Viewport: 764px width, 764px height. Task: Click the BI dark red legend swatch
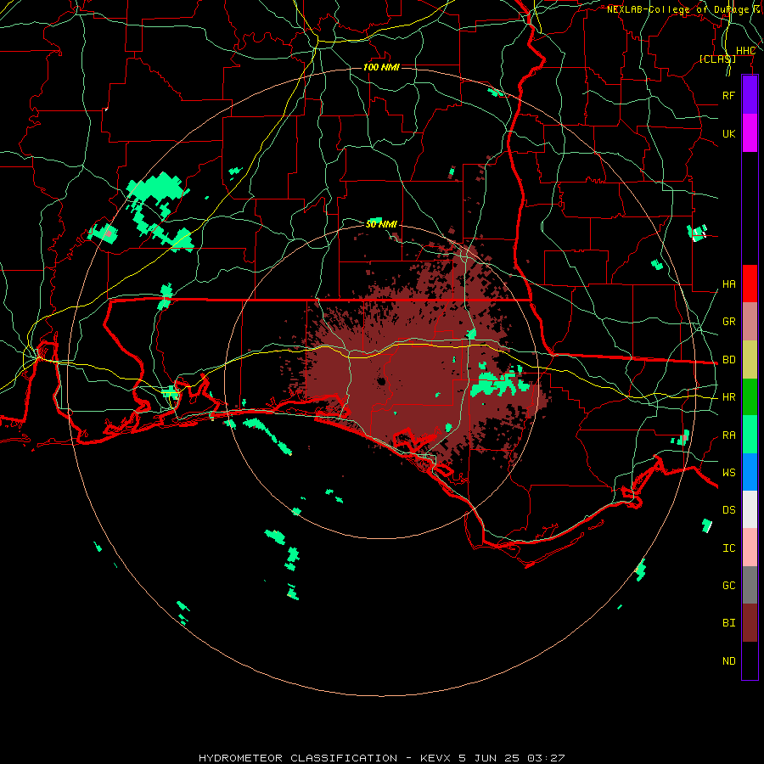click(750, 623)
